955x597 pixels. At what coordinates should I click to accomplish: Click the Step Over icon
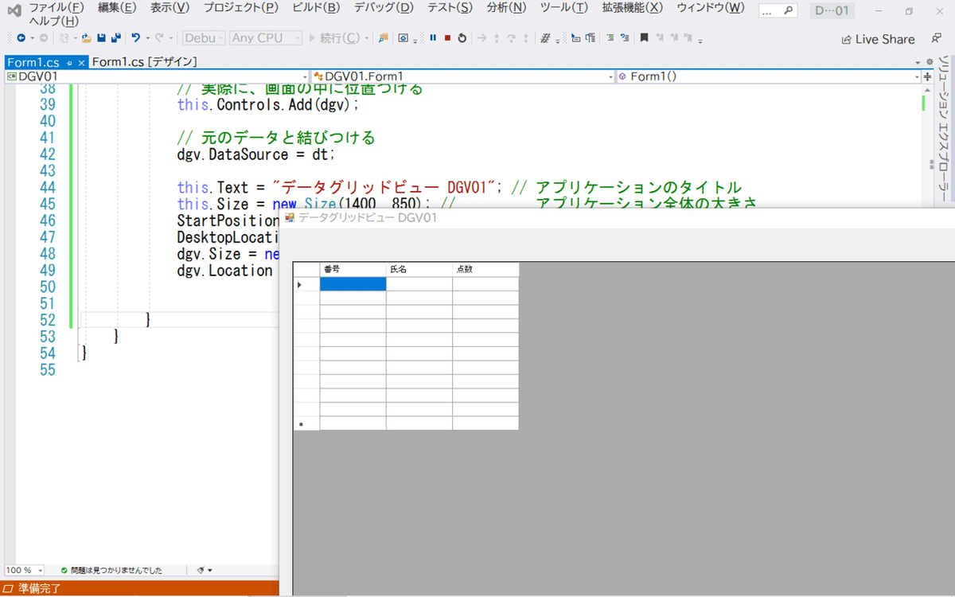point(511,38)
